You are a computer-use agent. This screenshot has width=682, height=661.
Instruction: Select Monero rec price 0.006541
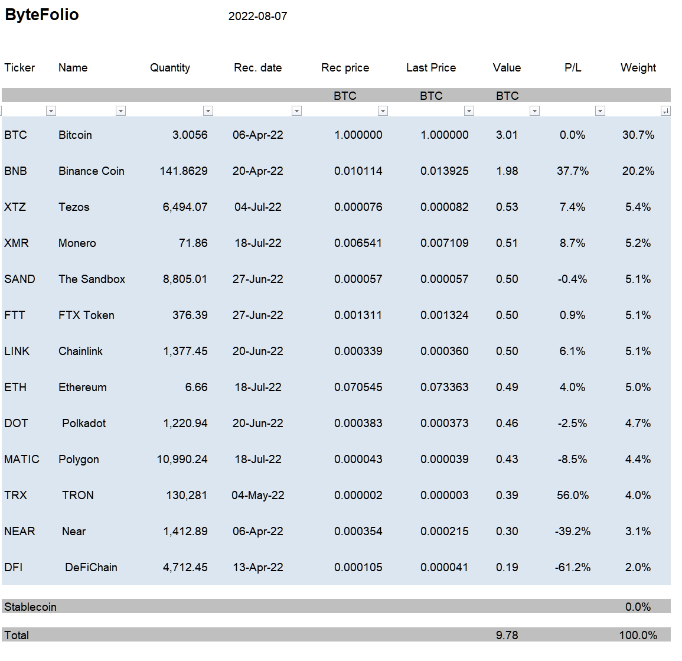pos(358,243)
